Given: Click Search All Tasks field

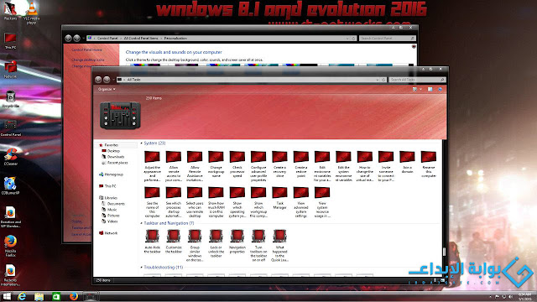Looking at the screenshot, I should pos(417,80).
